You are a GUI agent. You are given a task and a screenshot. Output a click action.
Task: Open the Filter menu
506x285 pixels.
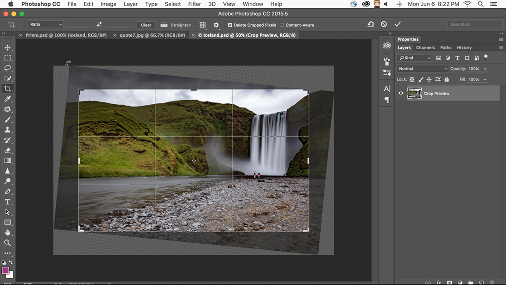tap(195, 4)
